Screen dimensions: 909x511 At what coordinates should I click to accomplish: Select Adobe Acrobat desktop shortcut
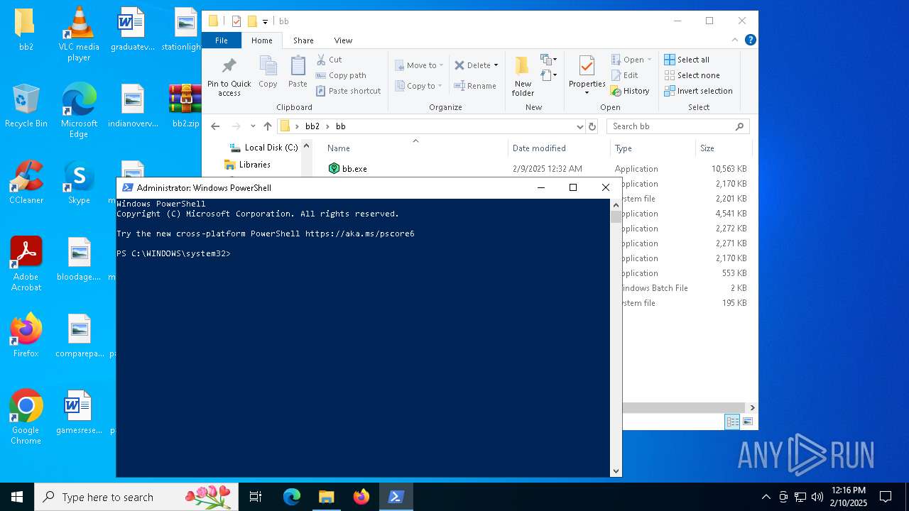(26, 263)
